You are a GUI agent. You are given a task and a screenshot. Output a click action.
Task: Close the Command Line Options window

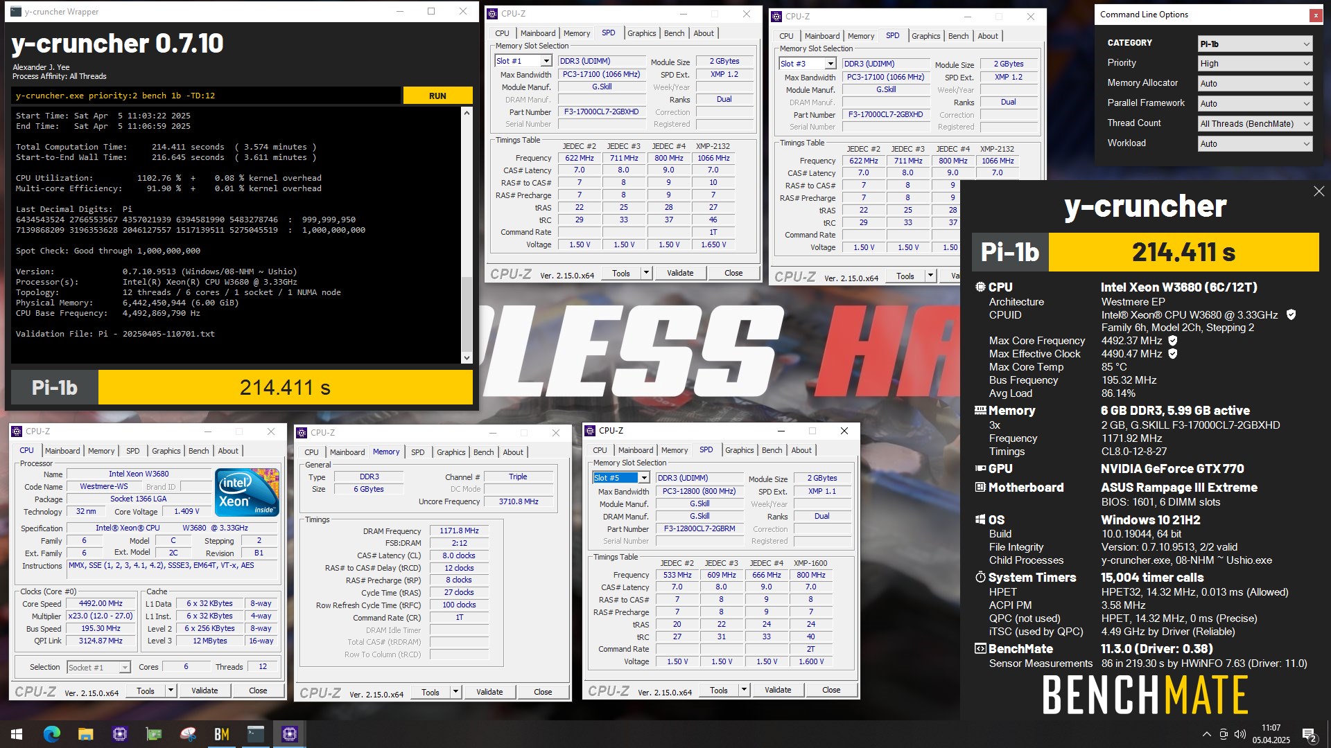(1315, 15)
